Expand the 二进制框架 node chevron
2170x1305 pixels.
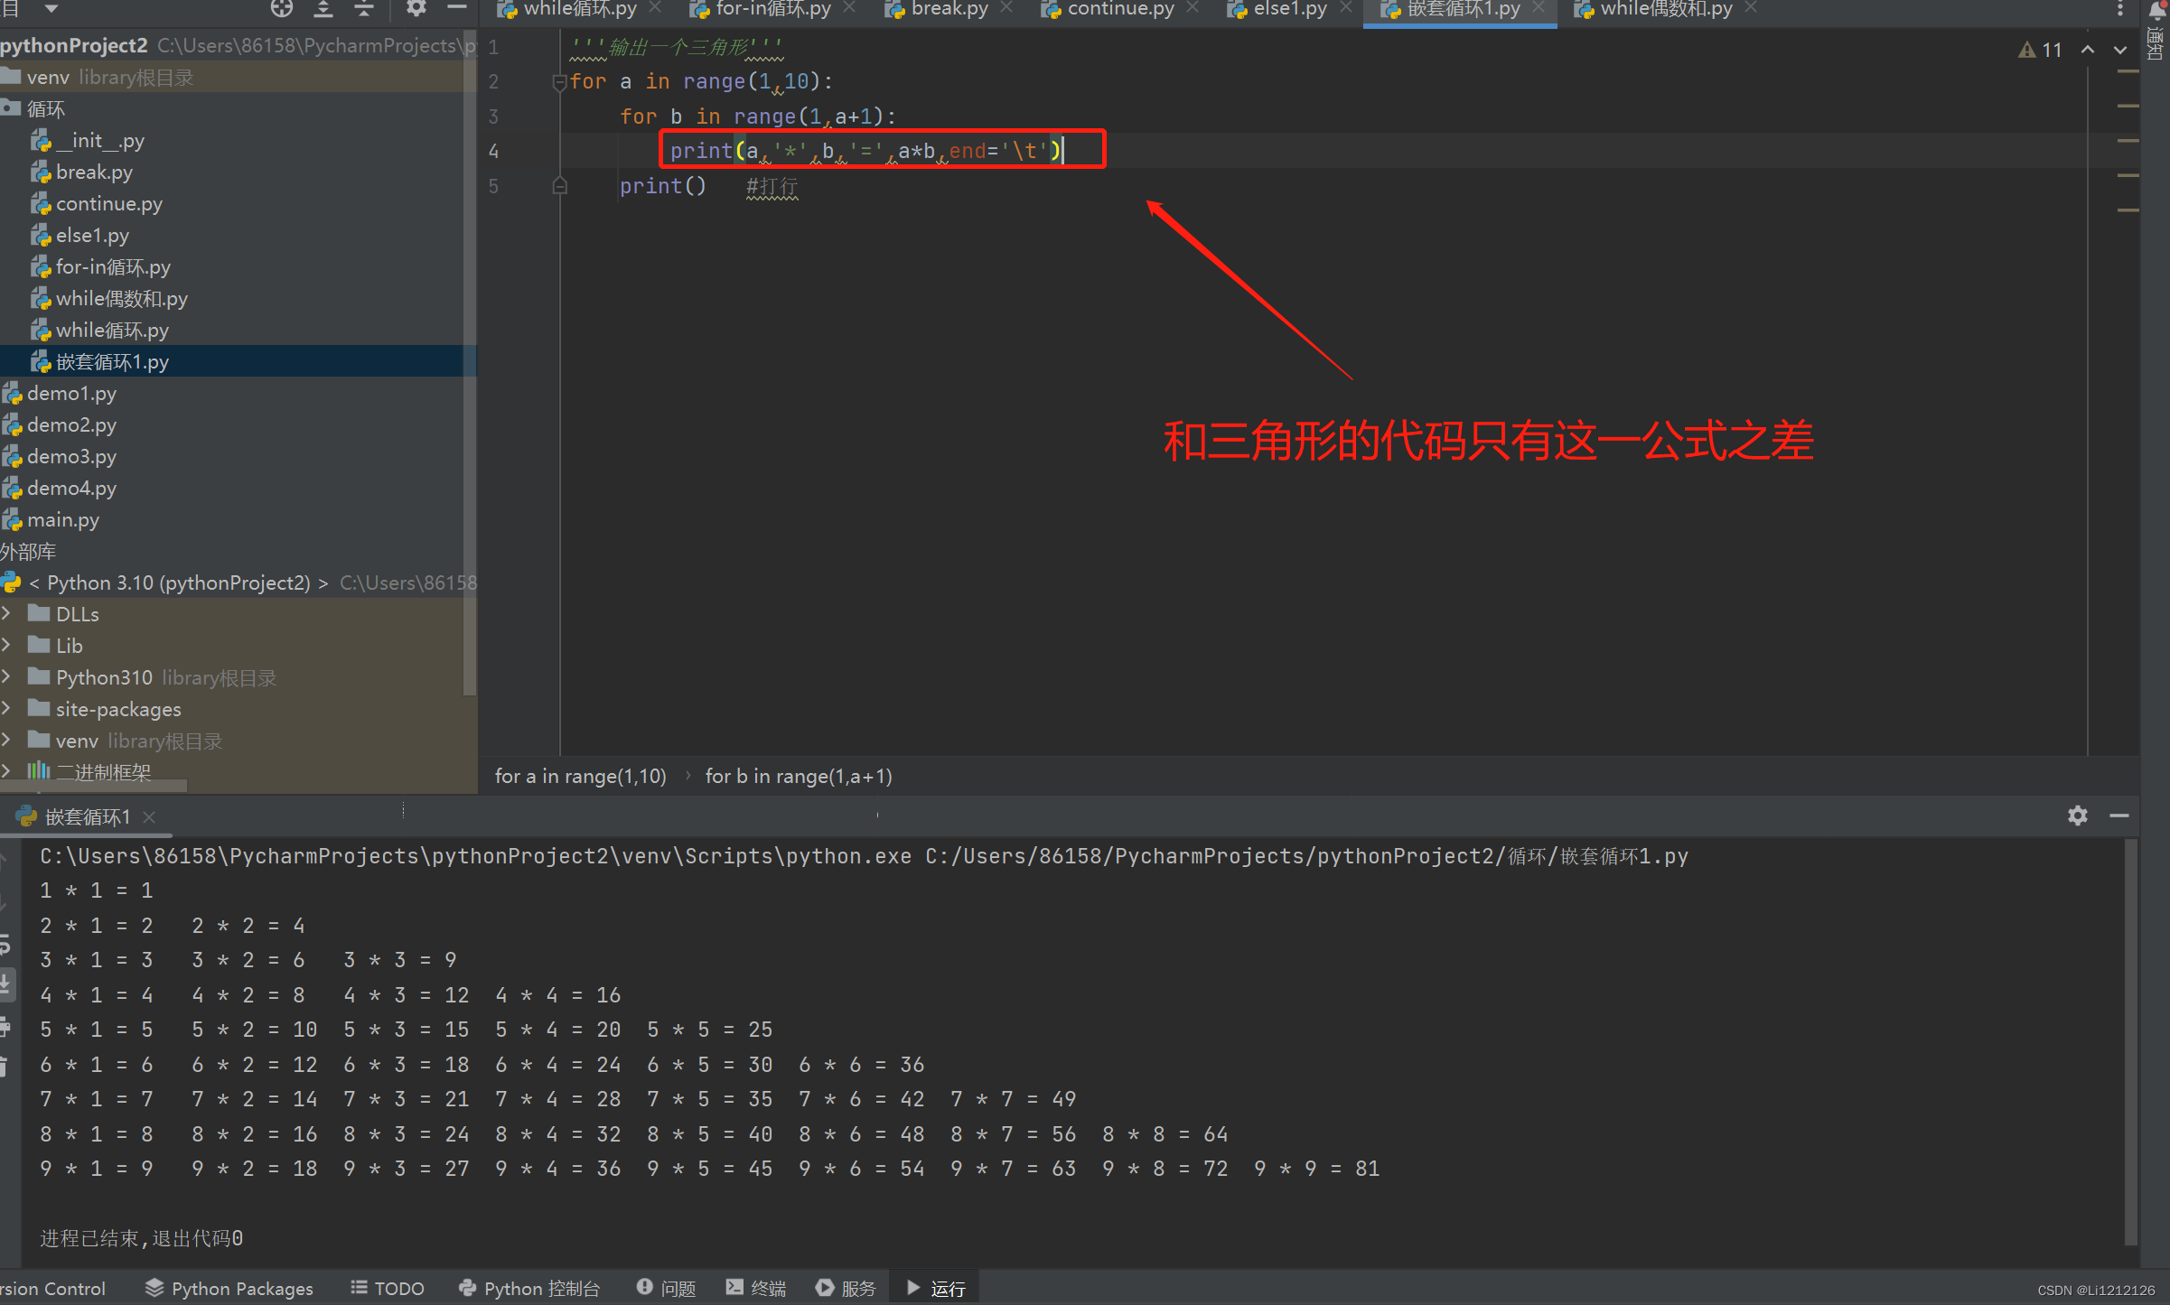coord(7,771)
